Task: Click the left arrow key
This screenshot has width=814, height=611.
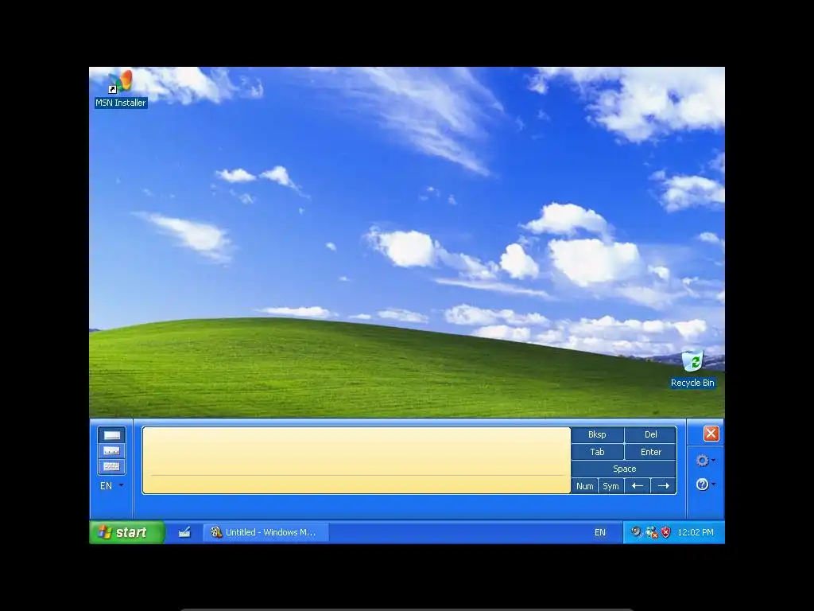Action: pyautogui.click(x=637, y=486)
